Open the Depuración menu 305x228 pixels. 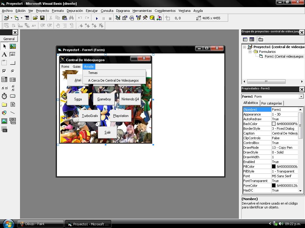coord(75,11)
